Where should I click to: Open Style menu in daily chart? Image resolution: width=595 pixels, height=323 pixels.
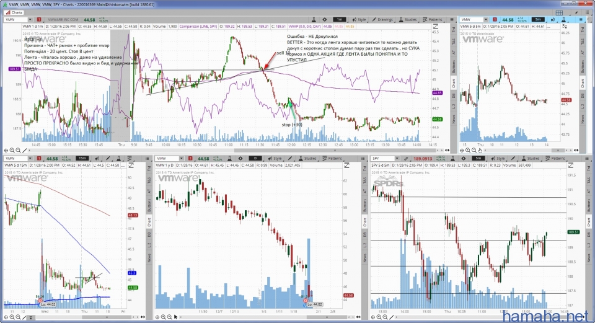click(275, 159)
